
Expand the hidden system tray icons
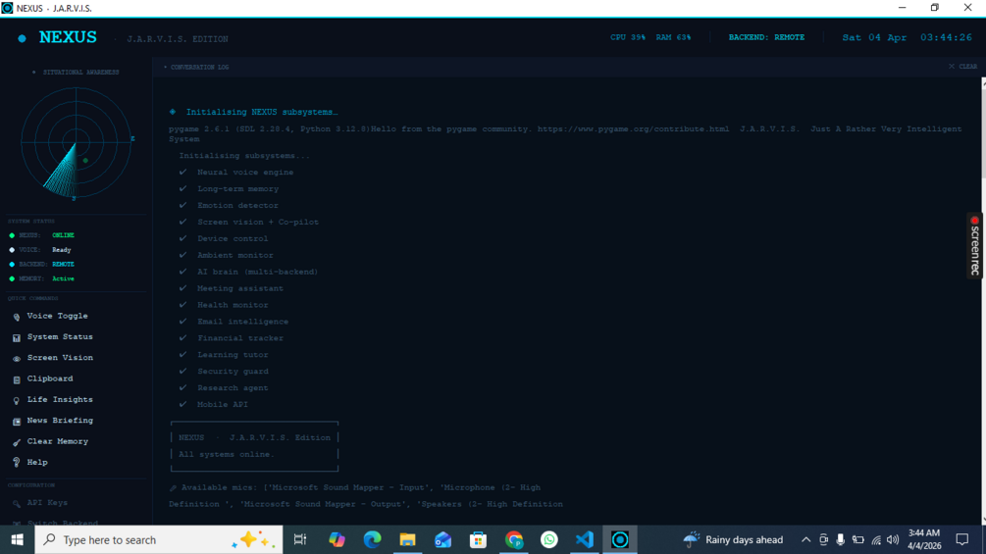coord(805,539)
